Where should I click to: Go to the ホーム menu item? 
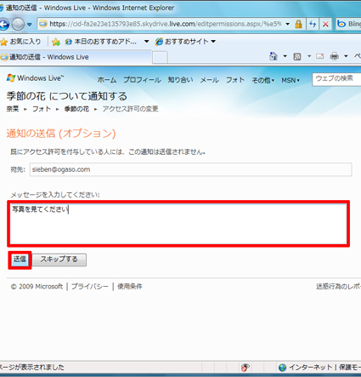[x=107, y=80]
